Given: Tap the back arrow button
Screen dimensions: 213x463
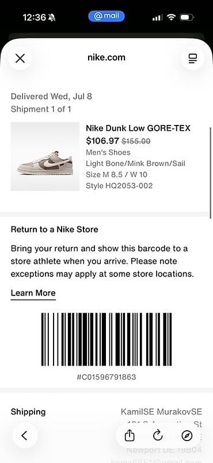Looking at the screenshot, I should click(x=25, y=435).
